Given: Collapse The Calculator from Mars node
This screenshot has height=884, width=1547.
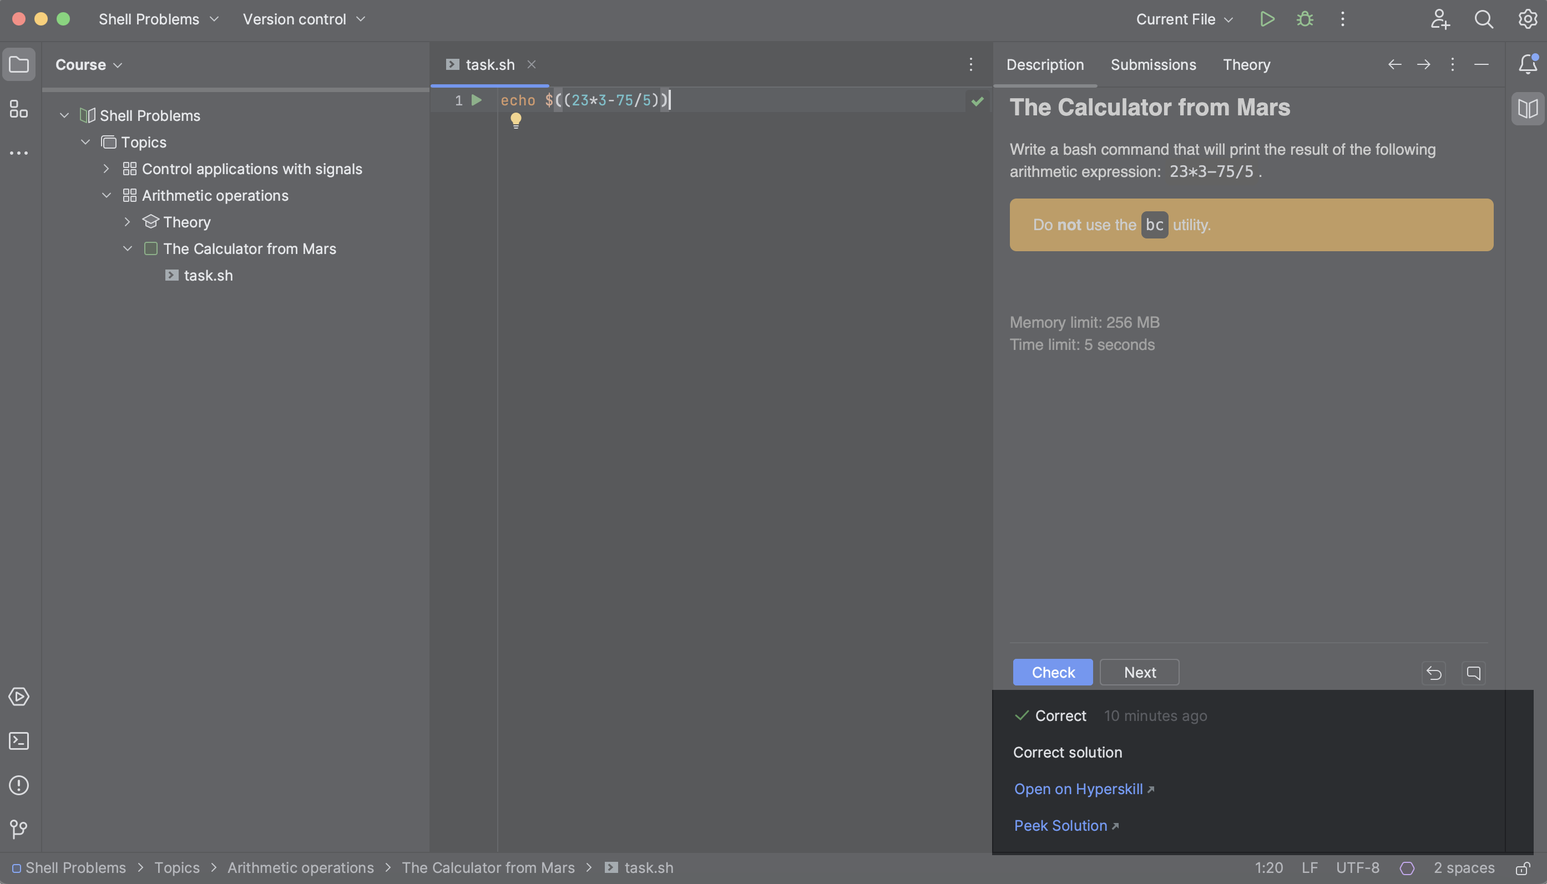Looking at the screenshot, I should 128,248.
